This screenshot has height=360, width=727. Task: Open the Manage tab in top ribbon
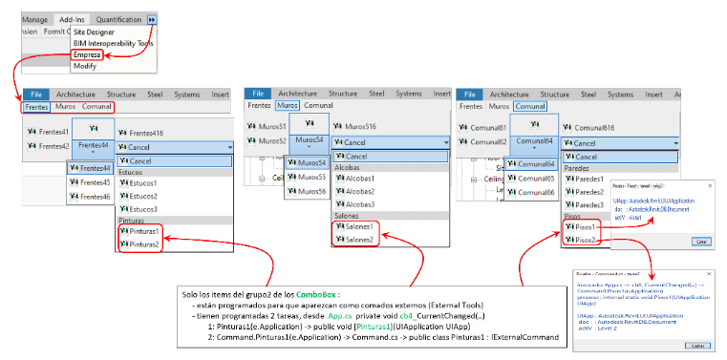34,19
